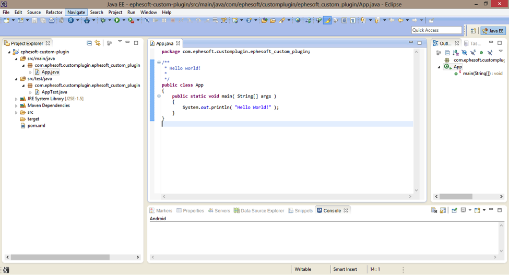The image size is (509, 275).
Task: Click the New file wizard toolbar icon
Action: [x=6, y=20]
